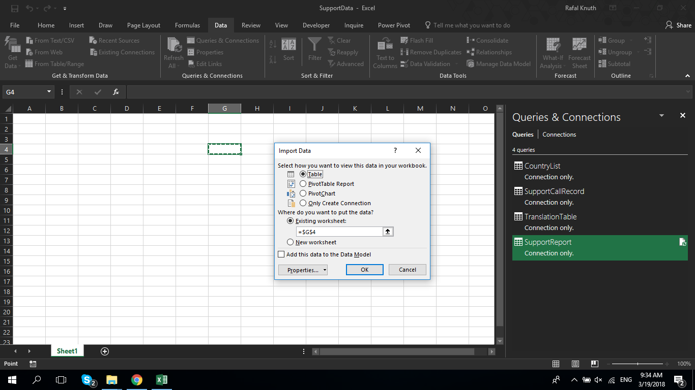Cancel the Import Data dialog
The width and height of the screenshot is (695, 390).
(x=407, y=269)
